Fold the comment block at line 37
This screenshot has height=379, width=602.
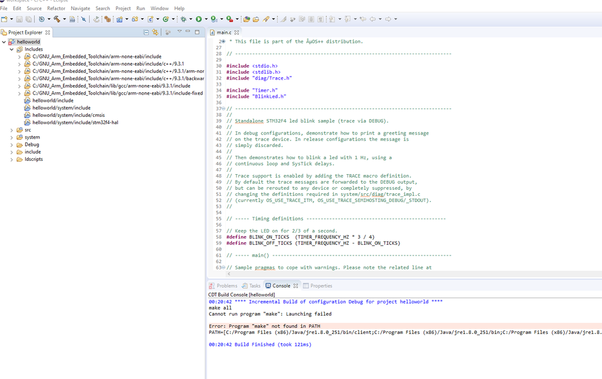point(224,108)
